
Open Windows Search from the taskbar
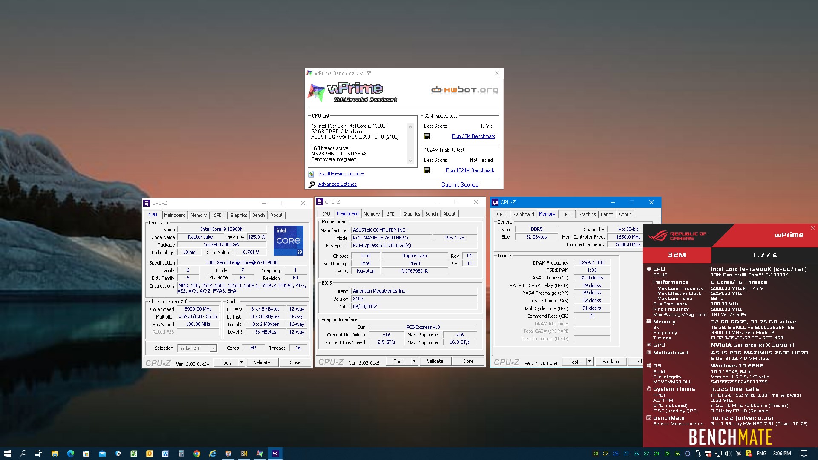click(23, 454)
